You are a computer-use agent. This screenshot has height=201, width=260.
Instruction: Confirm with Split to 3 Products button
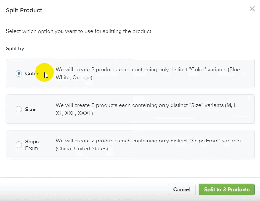coord(226,189)
